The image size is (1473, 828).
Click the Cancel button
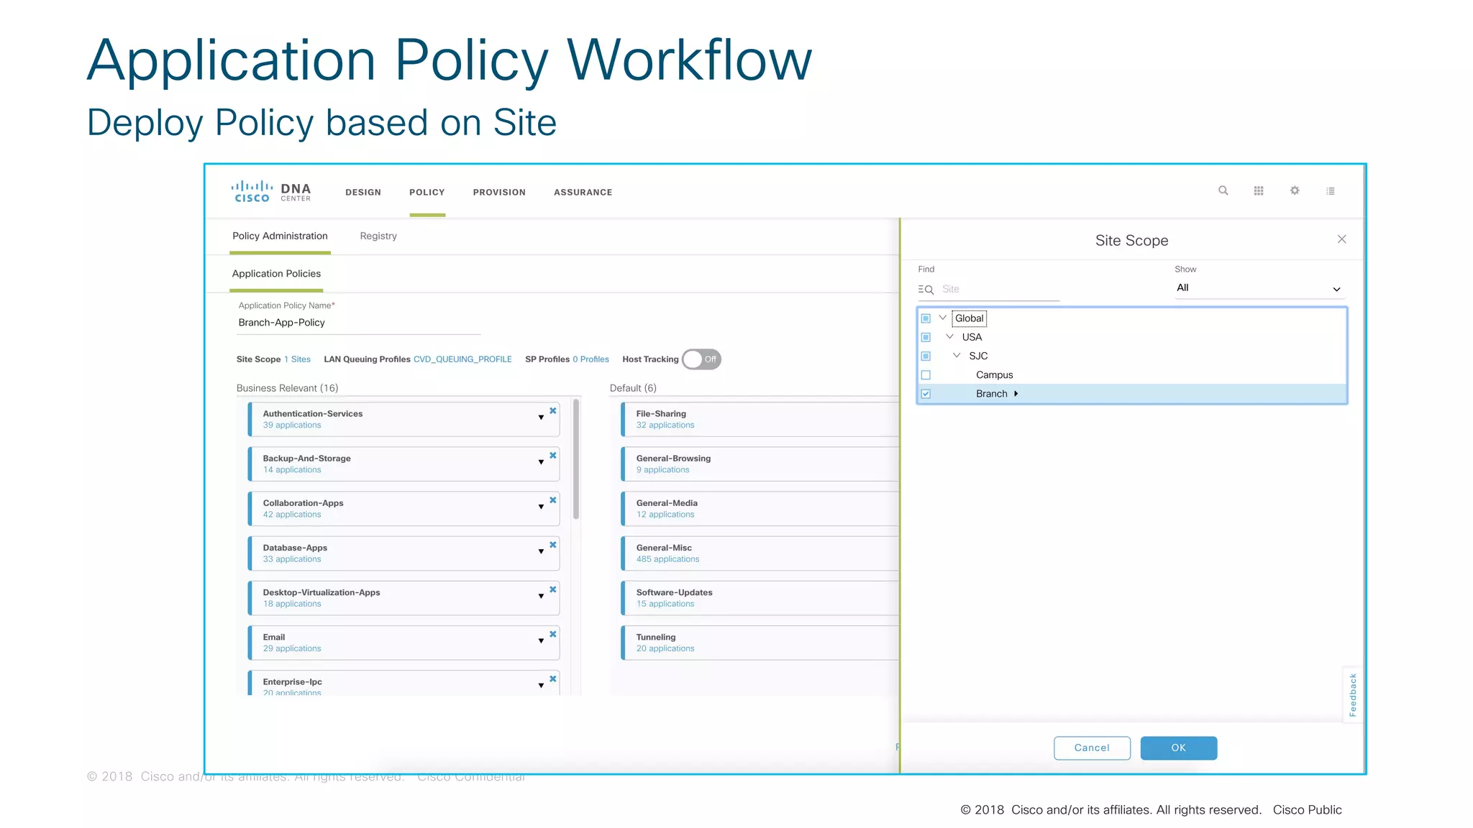[1092, 748]
